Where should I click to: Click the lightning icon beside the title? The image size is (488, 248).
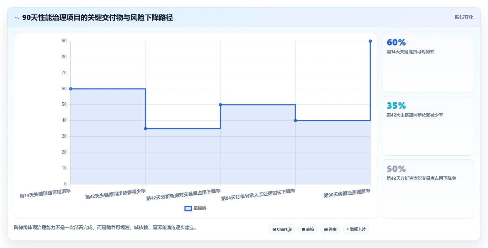(x=17, y=18)
